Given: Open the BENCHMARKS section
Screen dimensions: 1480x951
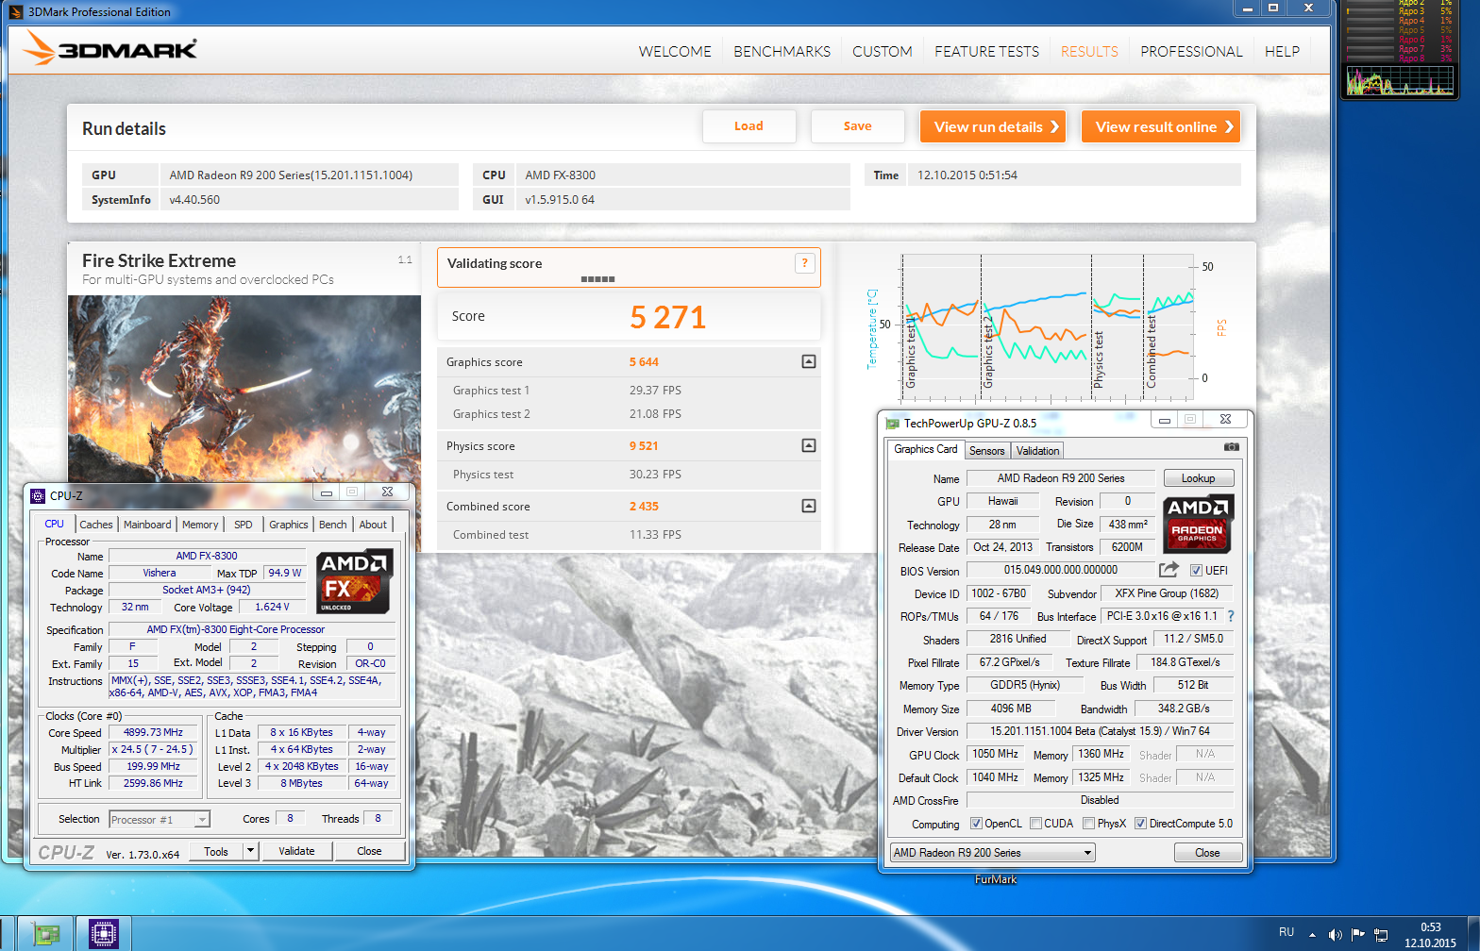Looking at the screenshot, I should [782, 52].
